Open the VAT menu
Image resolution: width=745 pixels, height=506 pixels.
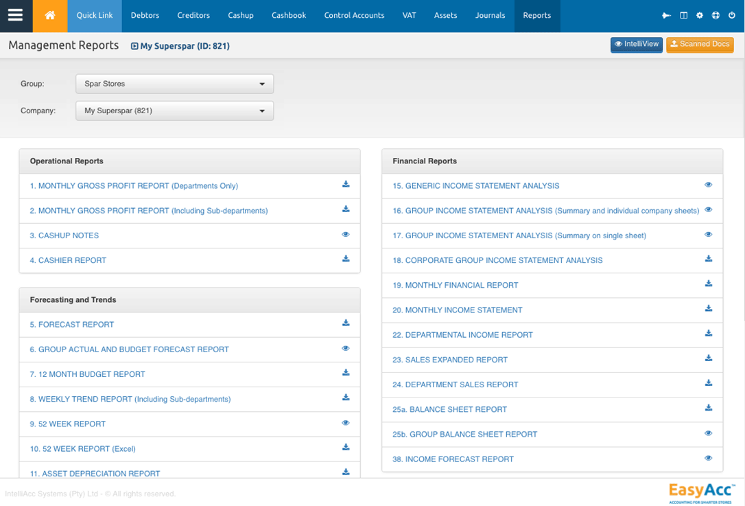409,16
